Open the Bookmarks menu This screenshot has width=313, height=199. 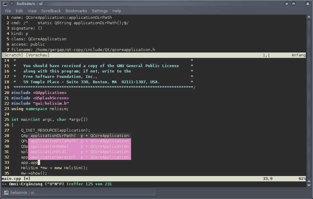(76, 11)
